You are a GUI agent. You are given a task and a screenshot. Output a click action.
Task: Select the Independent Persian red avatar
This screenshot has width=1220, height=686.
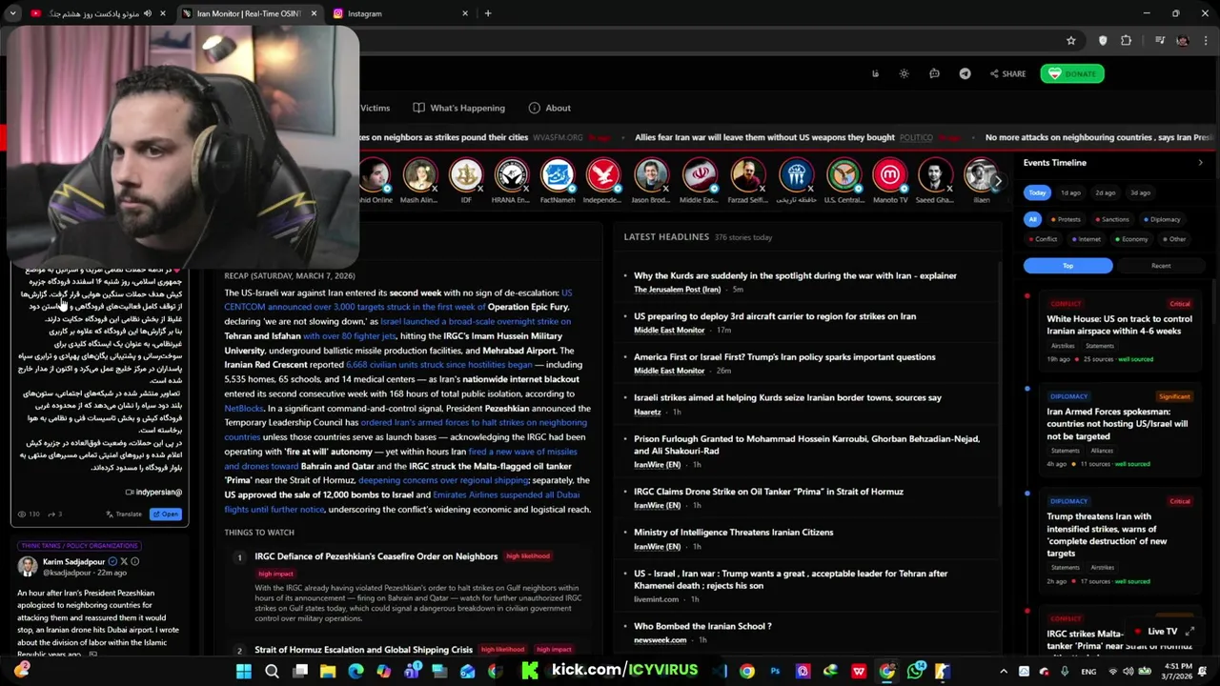[602, 175]
